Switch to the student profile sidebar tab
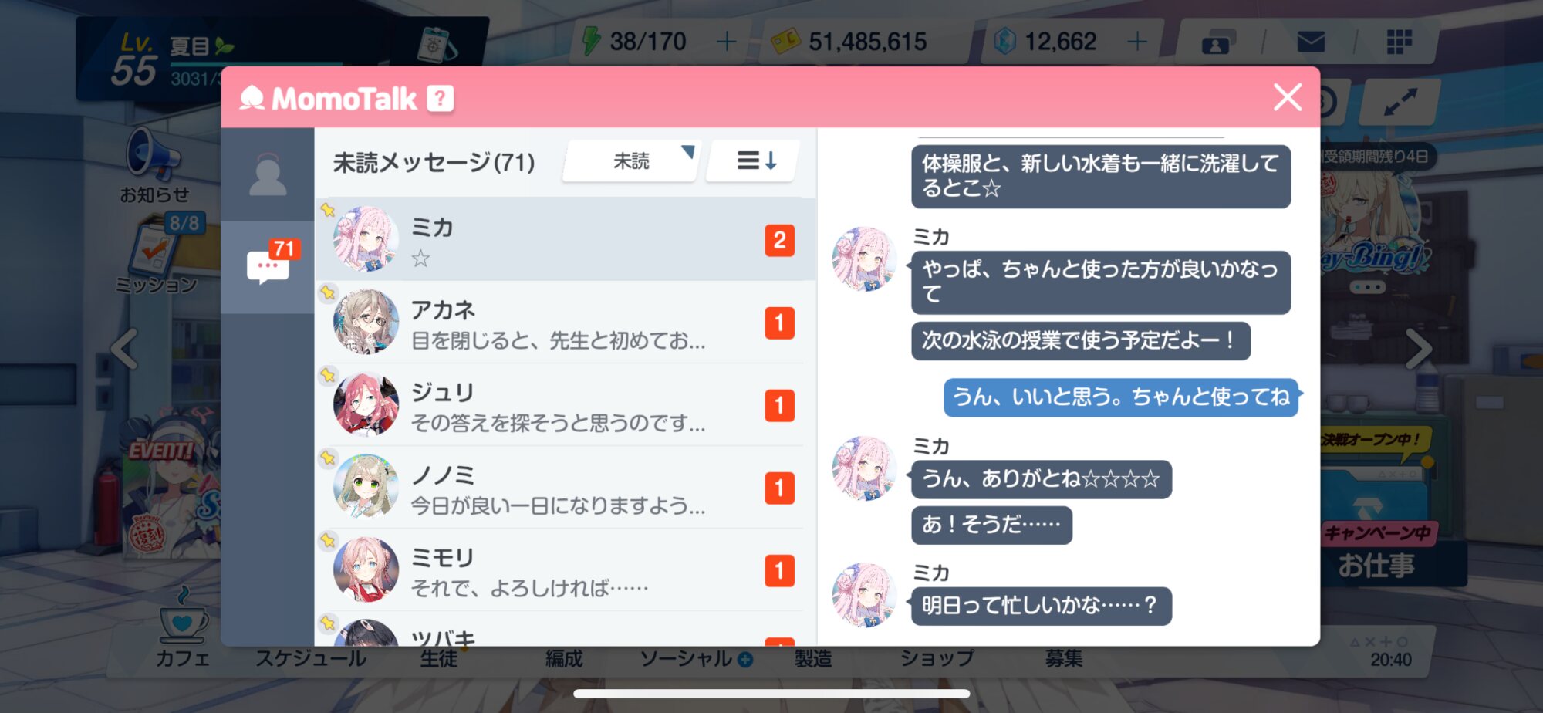This screenshot has width=1543, height=713. tap(268, 175)
